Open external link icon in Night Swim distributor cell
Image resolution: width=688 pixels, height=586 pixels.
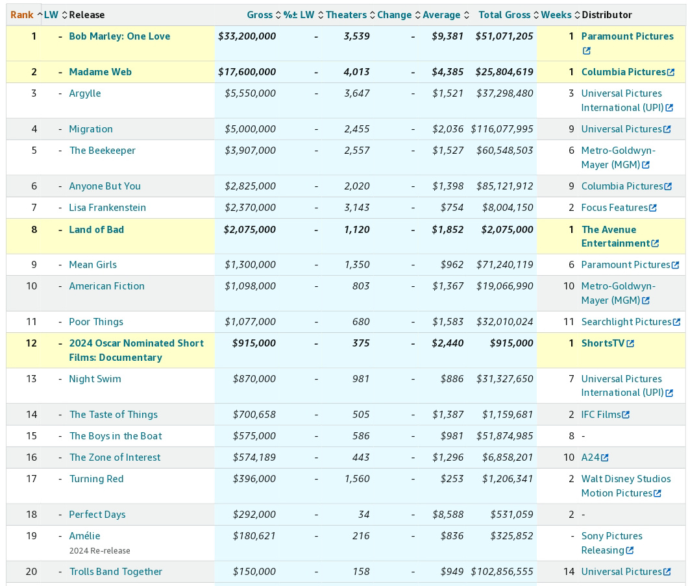coord(669,393)
